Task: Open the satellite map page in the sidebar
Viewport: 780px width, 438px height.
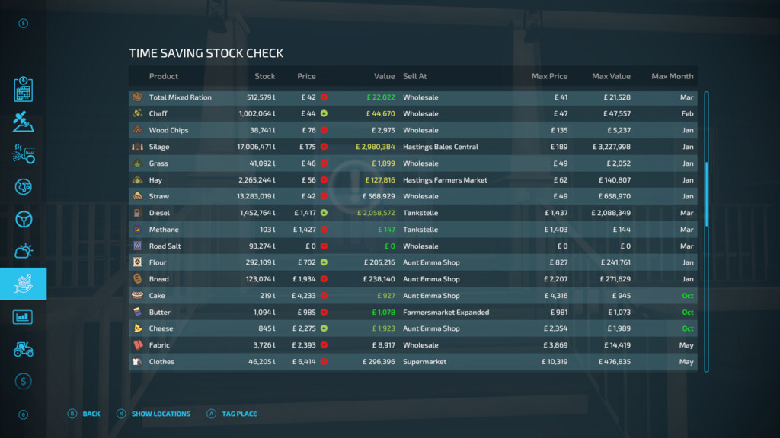Action: point(24,122)
